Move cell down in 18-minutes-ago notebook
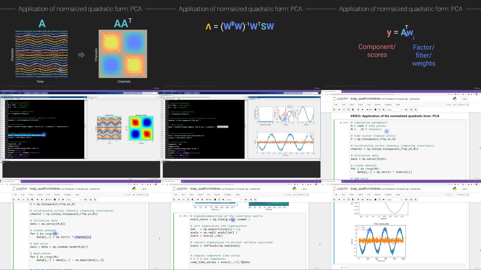481x270 pixels. tap(362, 199)
